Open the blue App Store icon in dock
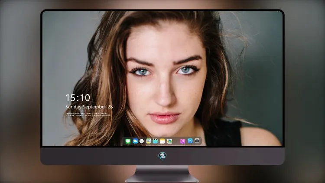325x183 pixels. point(190,141)
